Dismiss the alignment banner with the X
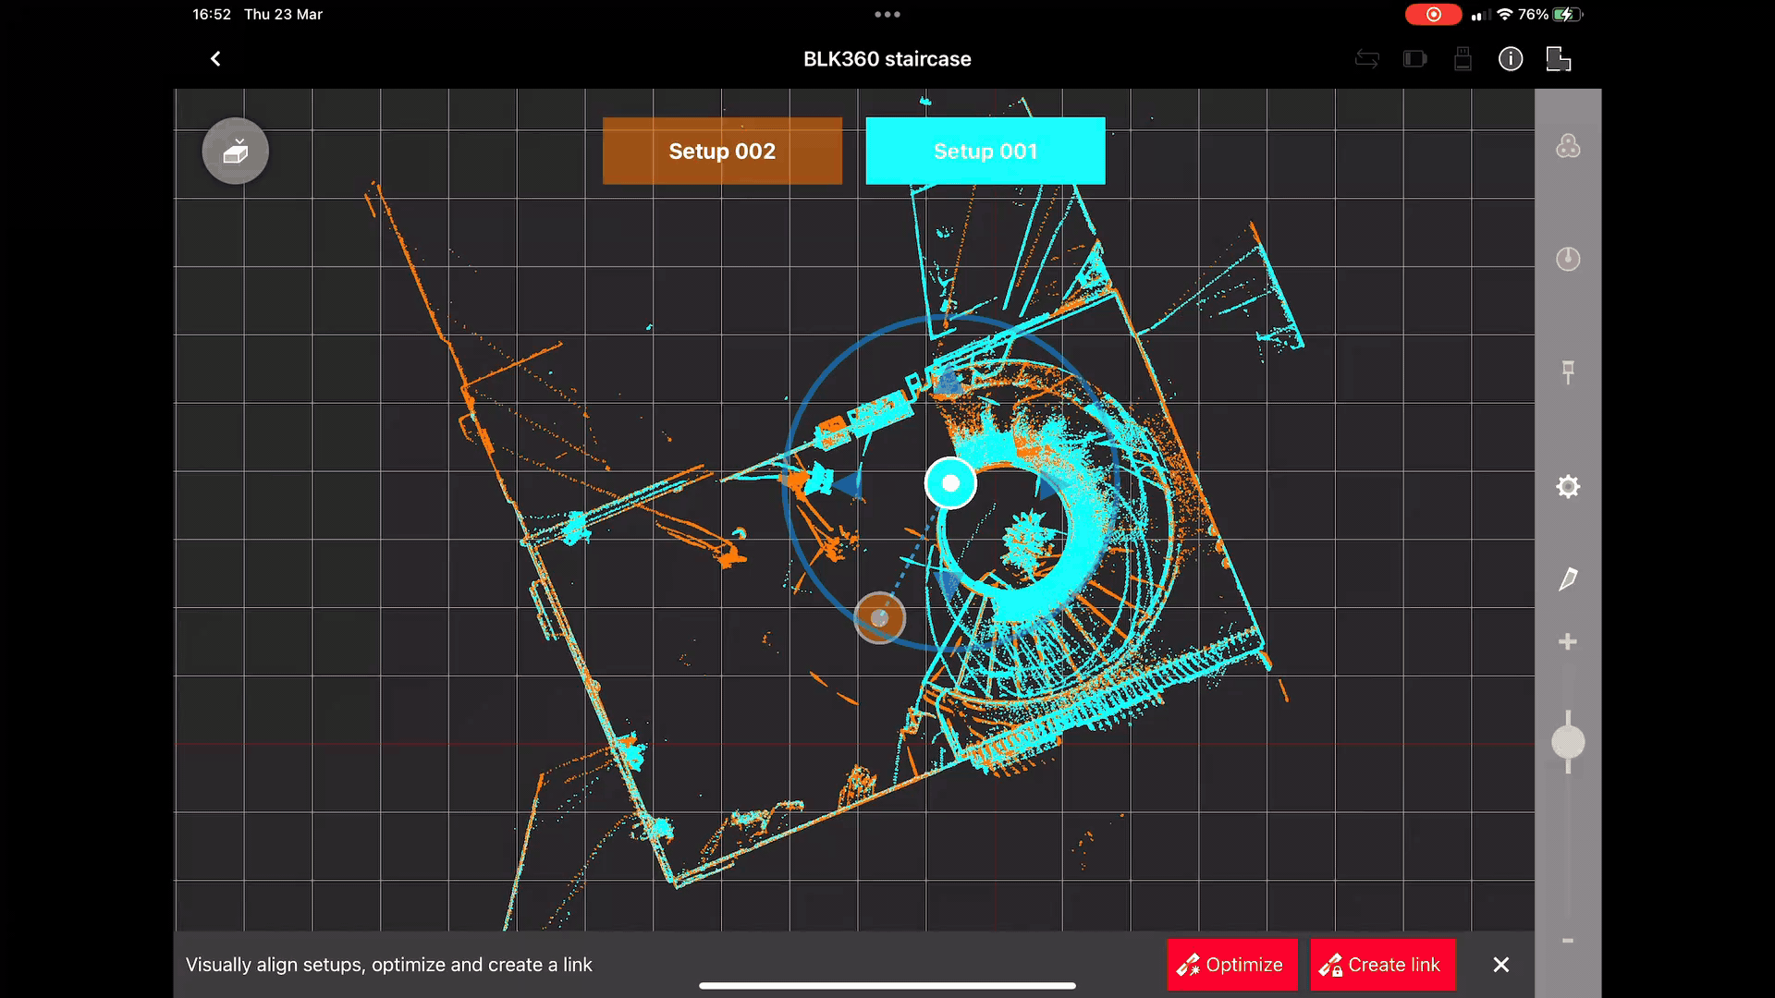 [1500, 964]
